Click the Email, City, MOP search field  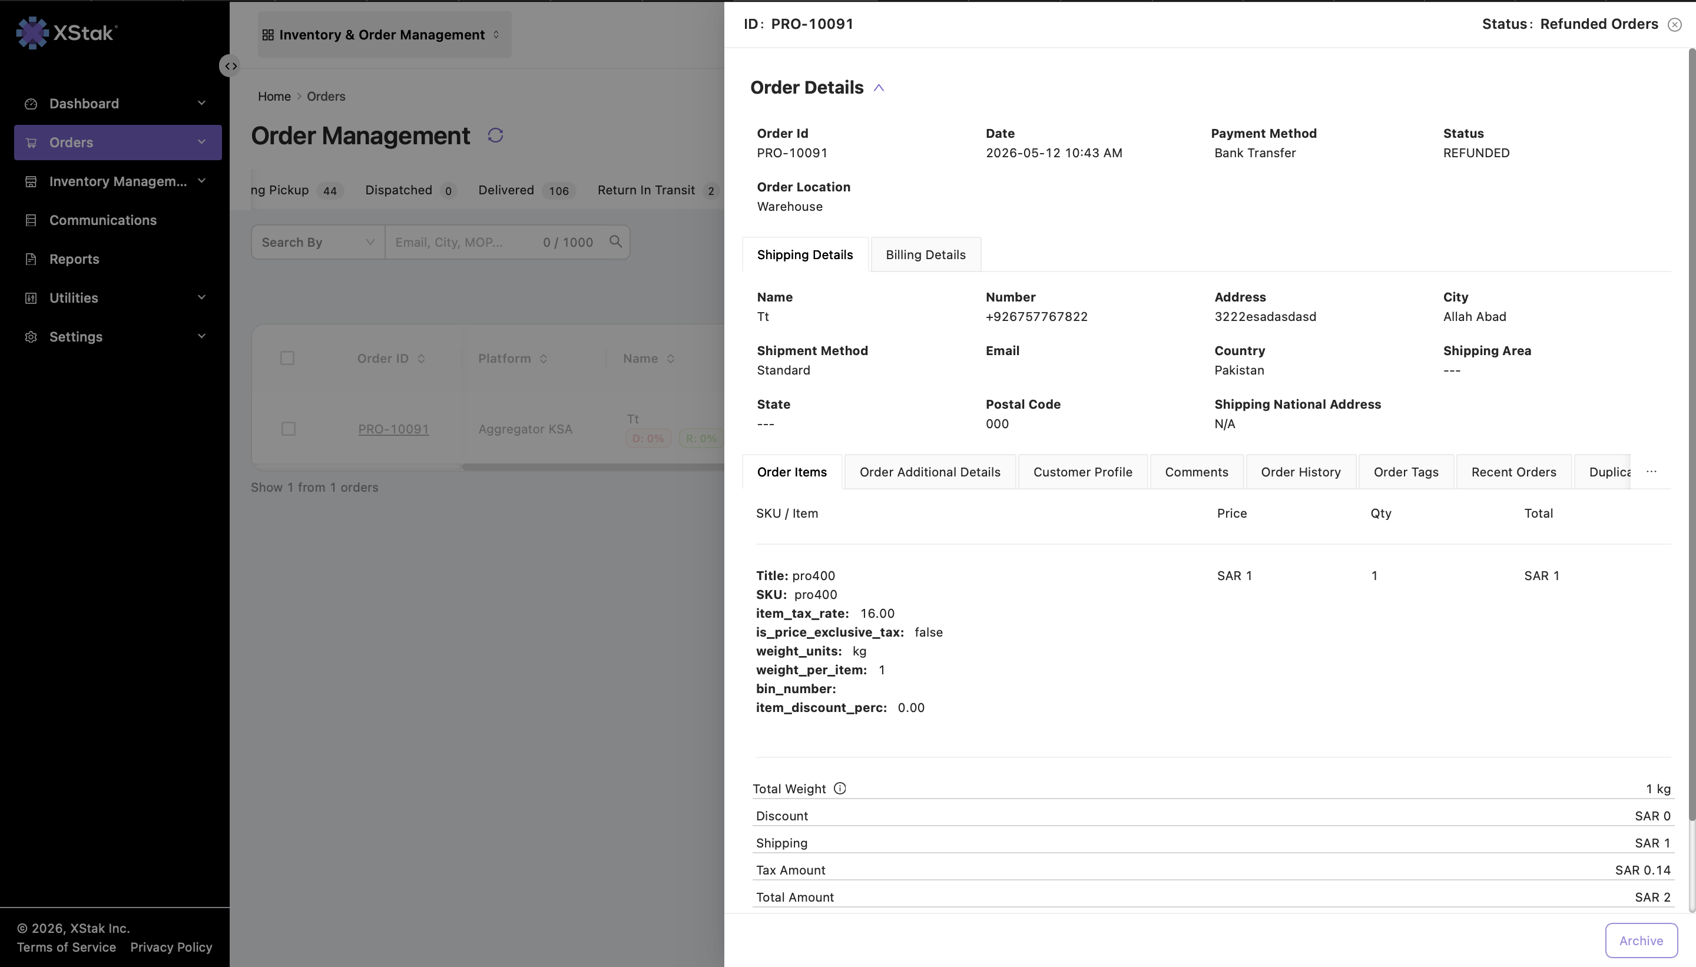pos(495,241)
